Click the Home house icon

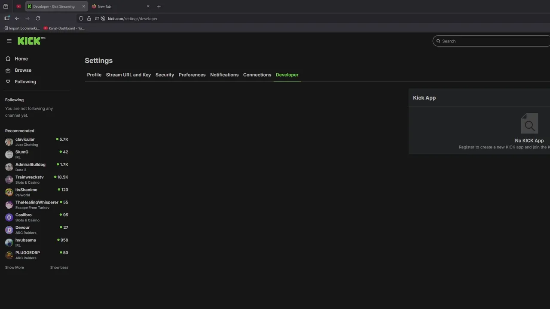pyautogui.click(x=8, y=59)
